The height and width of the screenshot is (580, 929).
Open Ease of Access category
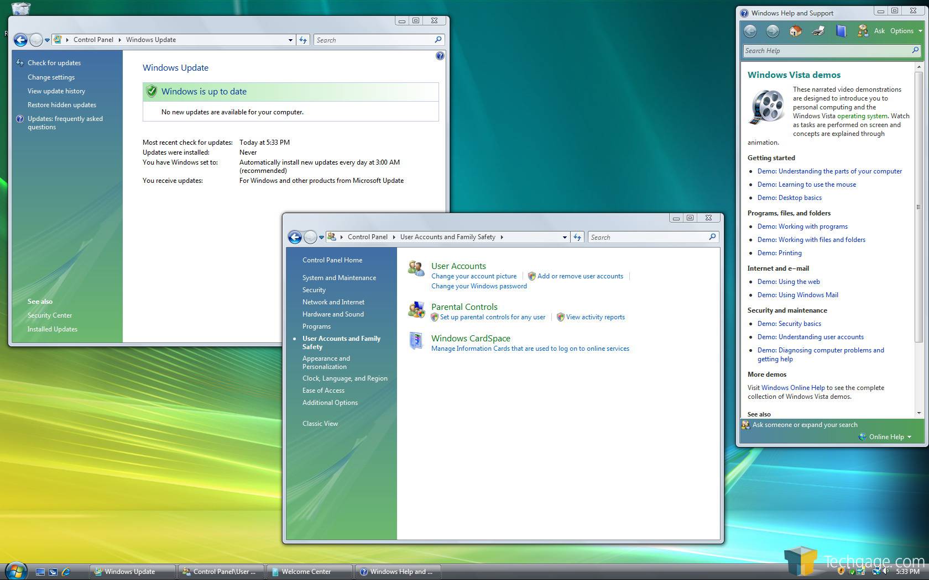pyautogui.click(x=323, y=391)
